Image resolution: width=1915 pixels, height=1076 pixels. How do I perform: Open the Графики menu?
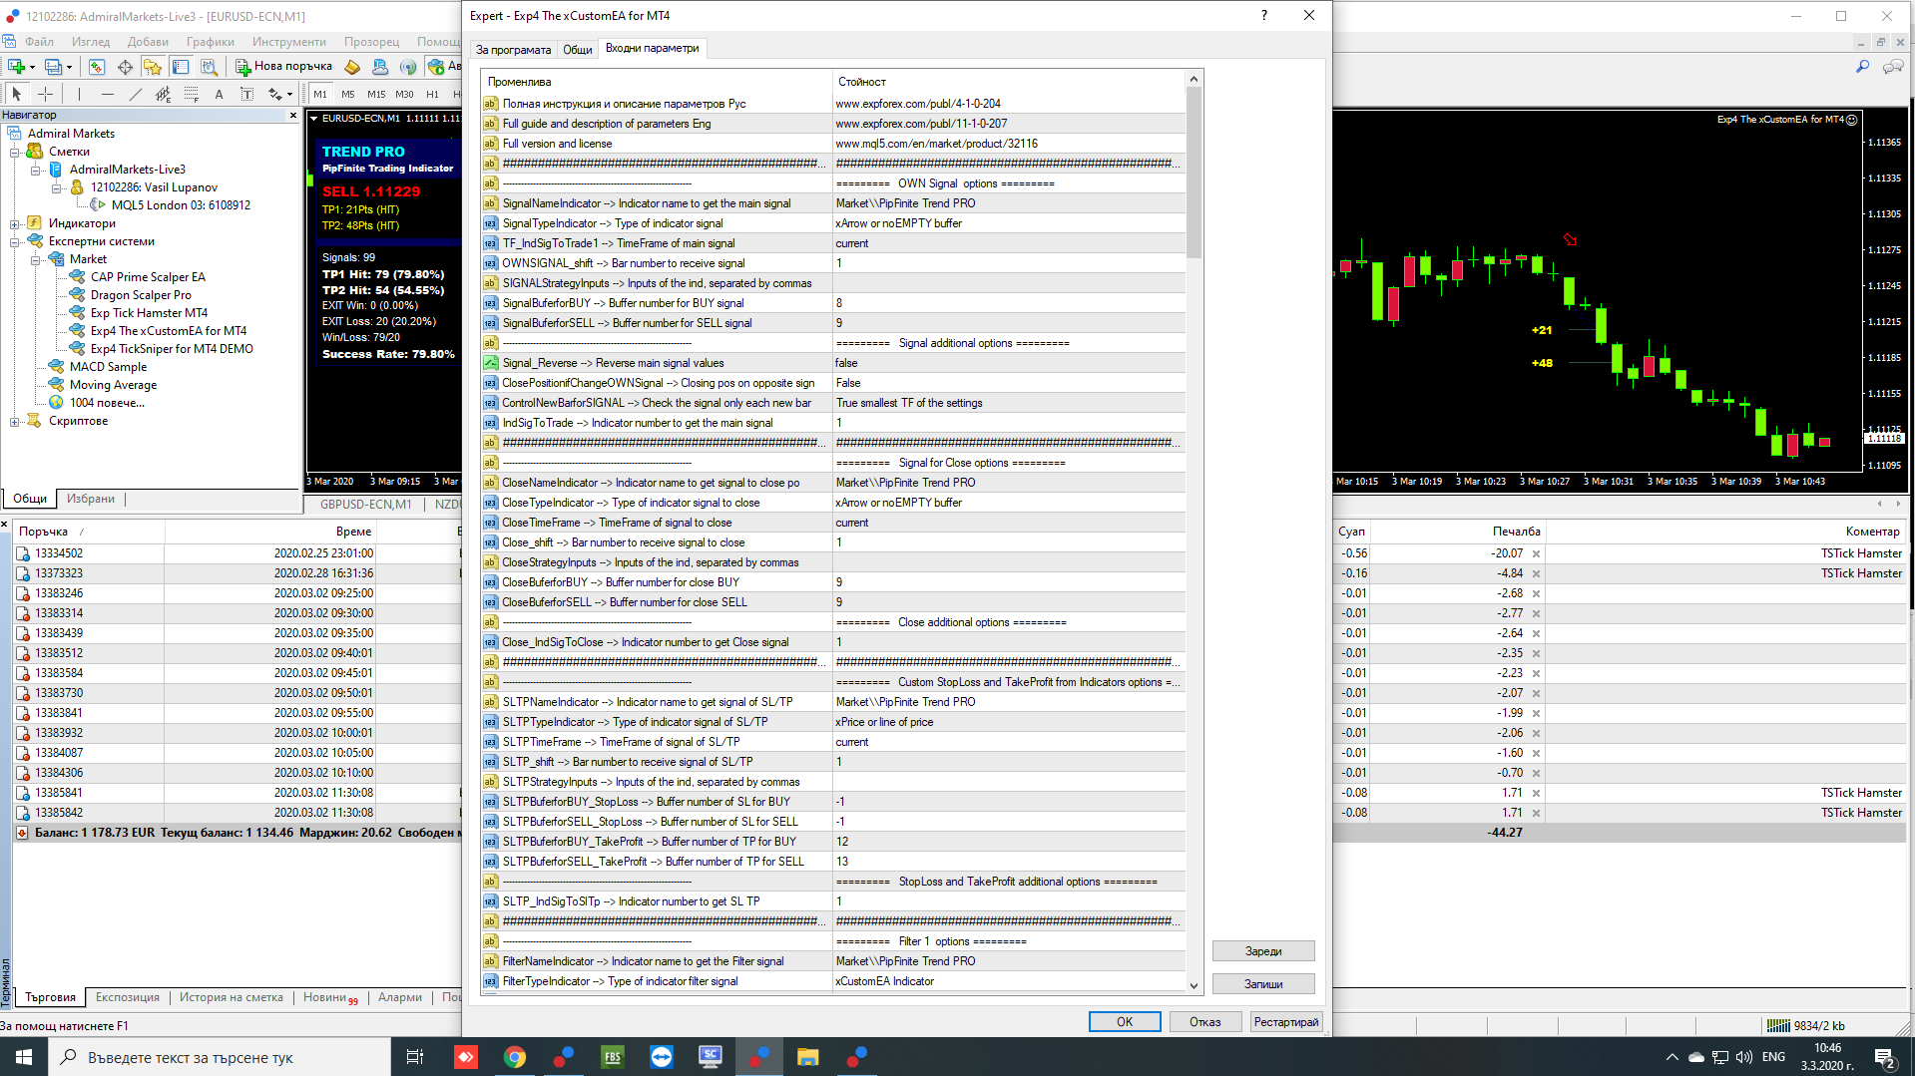[x=210, y=42]
